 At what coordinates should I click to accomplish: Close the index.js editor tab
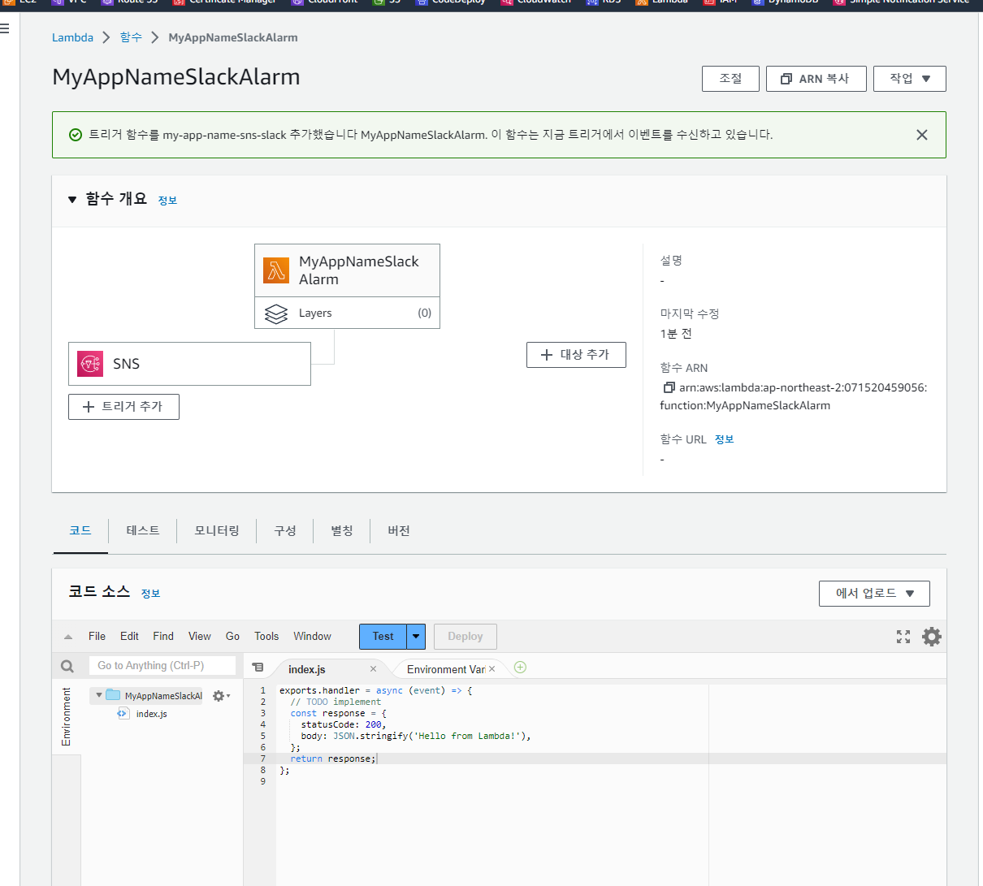(373, 669)
